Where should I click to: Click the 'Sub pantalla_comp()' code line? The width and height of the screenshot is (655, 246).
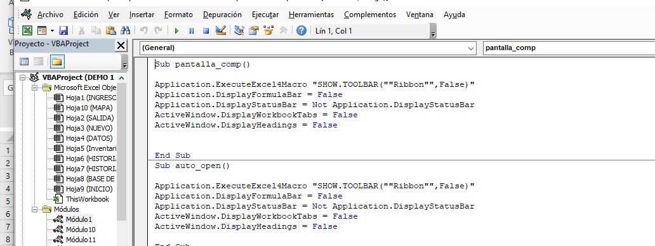coord(202,64)
